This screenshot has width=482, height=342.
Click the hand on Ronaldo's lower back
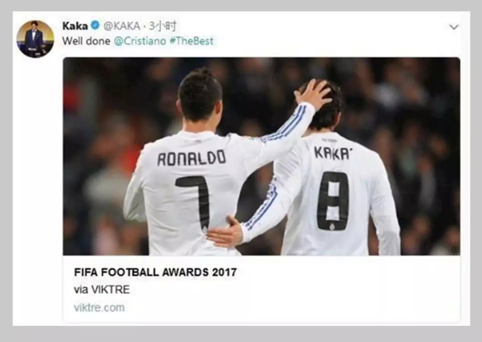coord(225,232)
